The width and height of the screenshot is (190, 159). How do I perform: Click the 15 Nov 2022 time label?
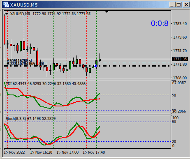click(14, 152)
